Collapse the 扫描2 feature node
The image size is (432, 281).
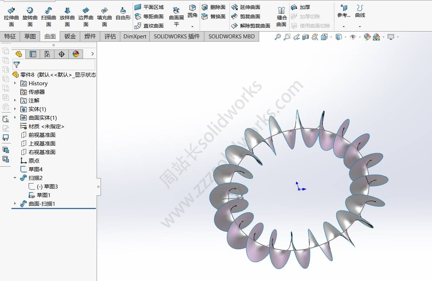click(x=15, y=178)
